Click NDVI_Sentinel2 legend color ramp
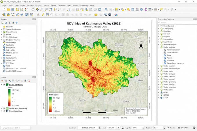The height and width of the screenshot is (131, 197). (10, 98)
